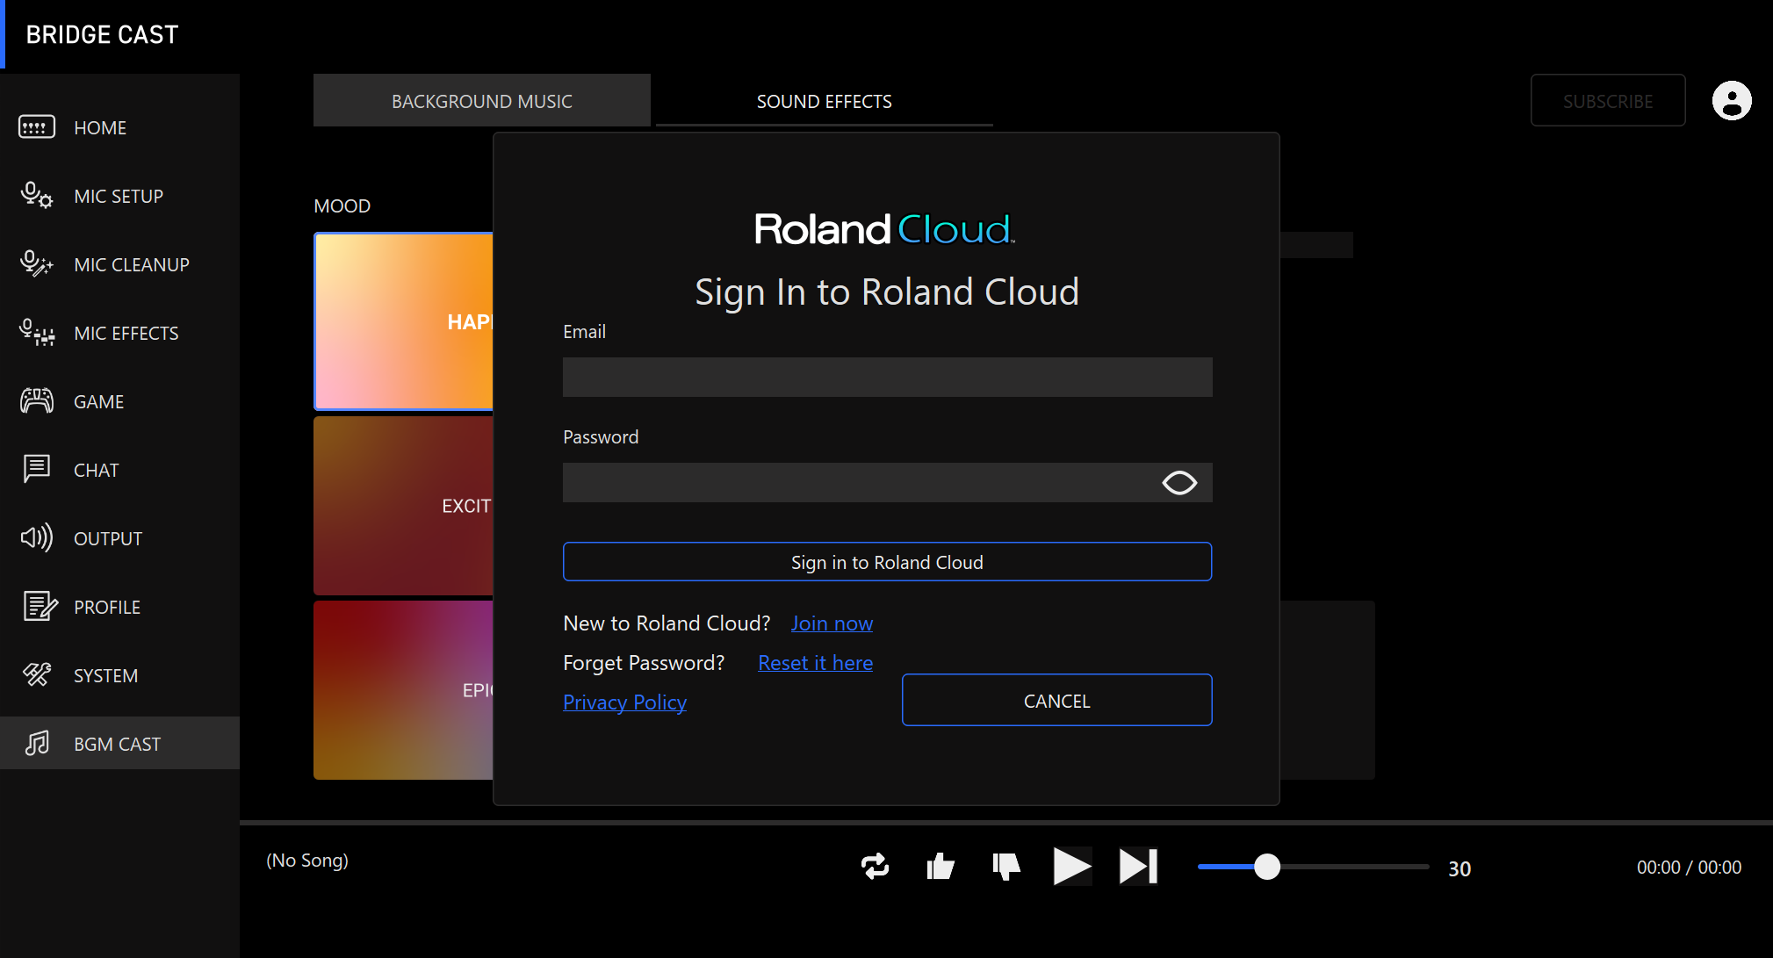1773x958 pixels.
Task: Select the EPIC mood thumbnail
Action: tap(403, 690)
